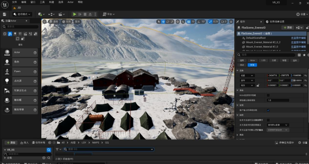Switch to the 世界场景设置 tab

click(275, 22)
